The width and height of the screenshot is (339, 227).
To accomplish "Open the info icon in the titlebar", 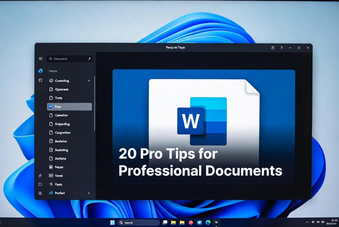I will coord(273,48).
